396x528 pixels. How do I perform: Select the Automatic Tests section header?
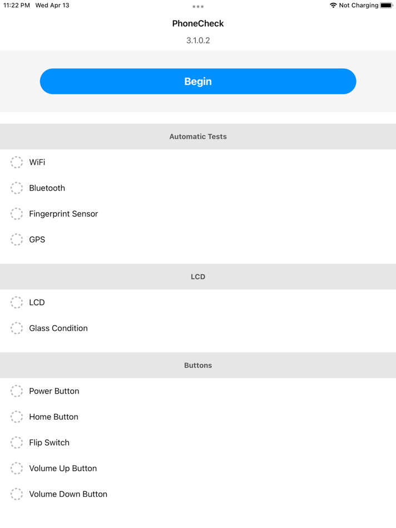tap(198, 136)
